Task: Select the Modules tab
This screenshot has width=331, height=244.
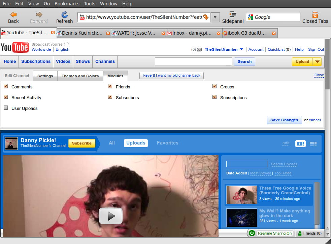Action: point(115,76)
